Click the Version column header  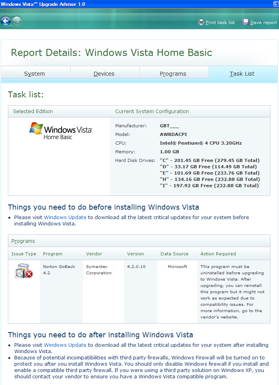(135, 254)
